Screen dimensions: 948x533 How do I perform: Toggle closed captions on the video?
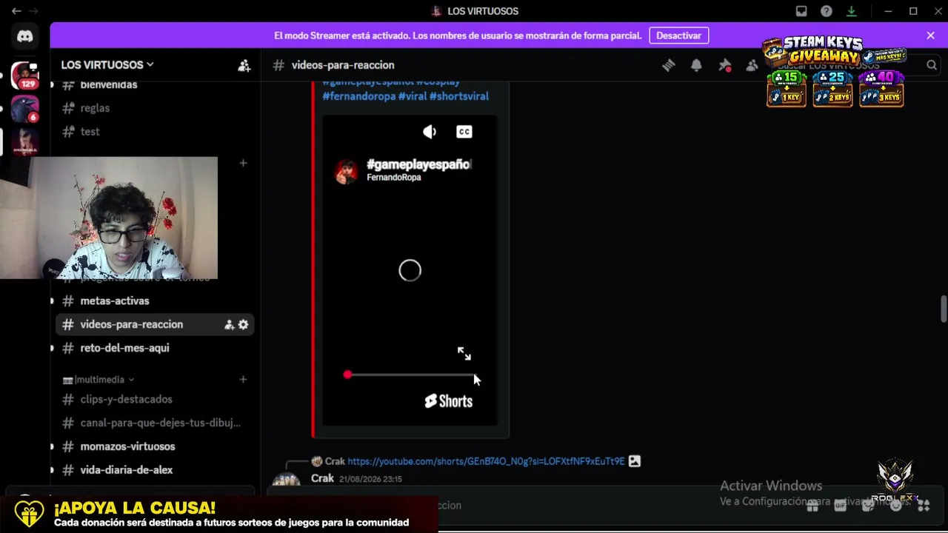pos(464,132)
